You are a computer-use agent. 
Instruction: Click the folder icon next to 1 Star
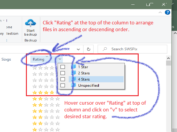point(73,67)
